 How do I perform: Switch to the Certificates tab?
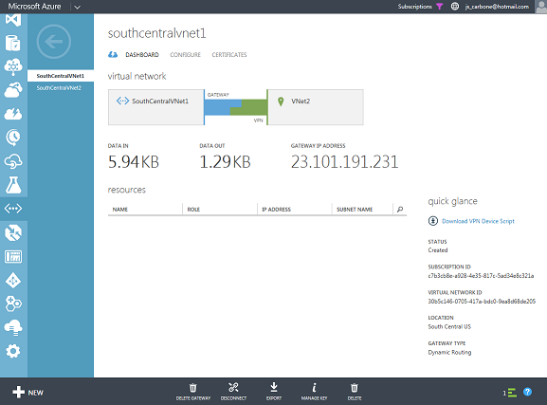coord(229,55)
